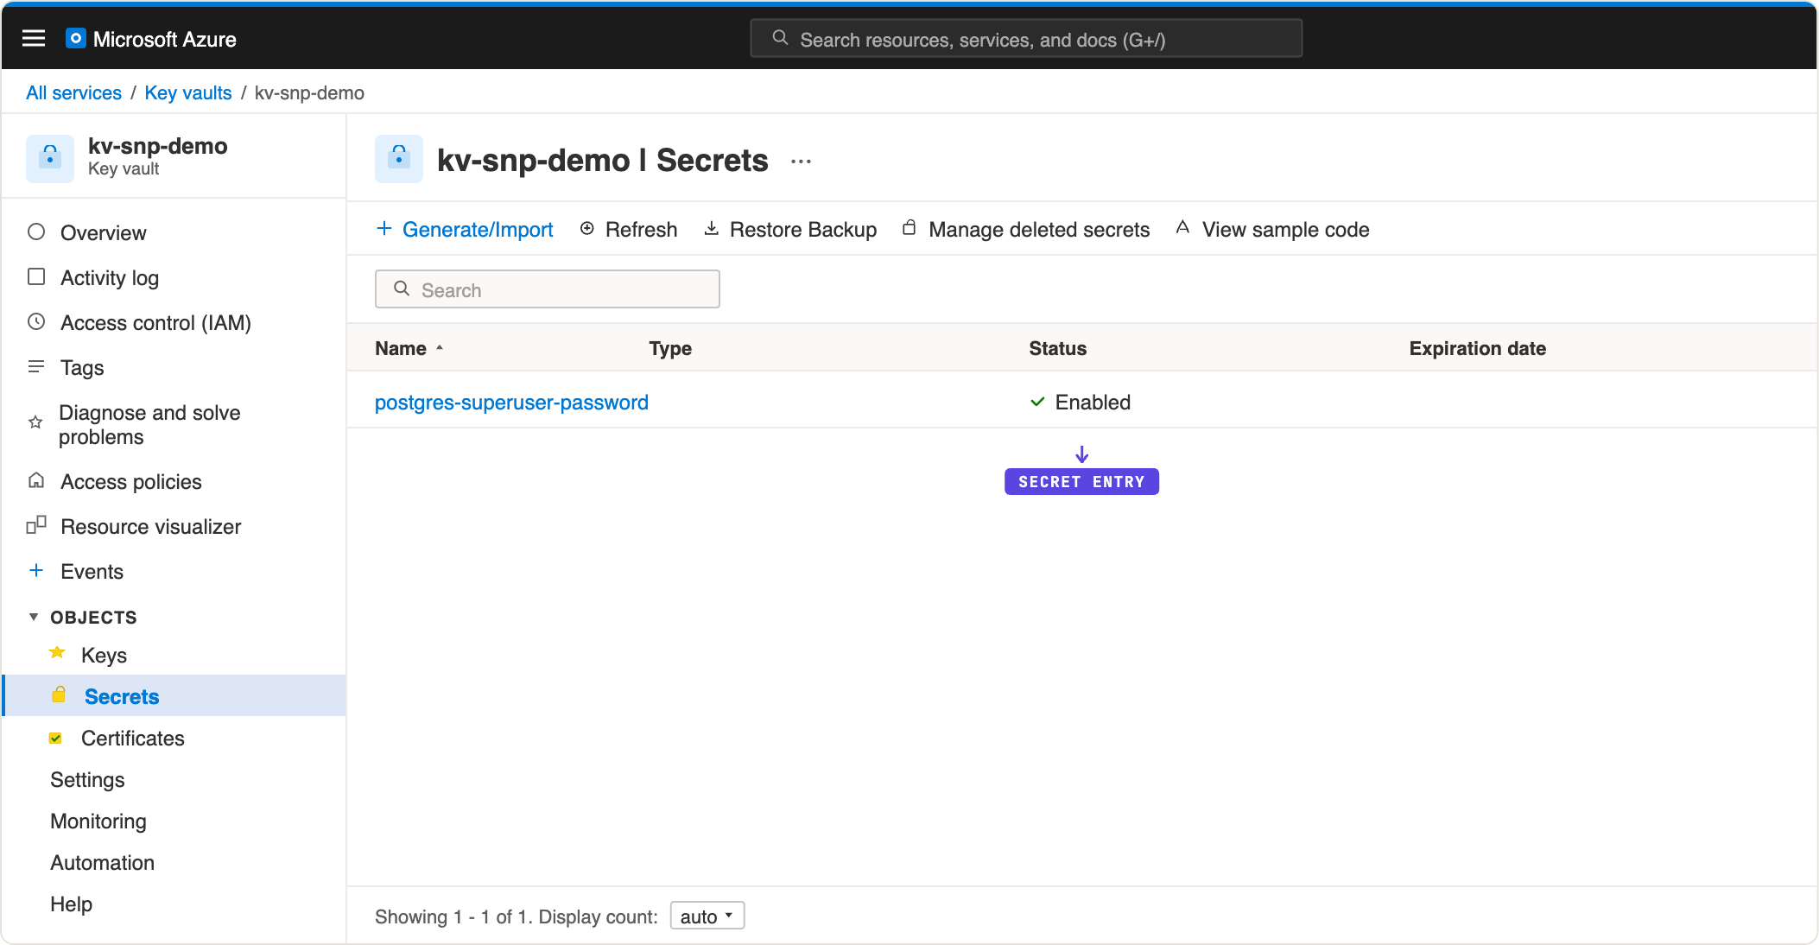Click the Events plus icon

pyautogui.click(x=36, y=570)
